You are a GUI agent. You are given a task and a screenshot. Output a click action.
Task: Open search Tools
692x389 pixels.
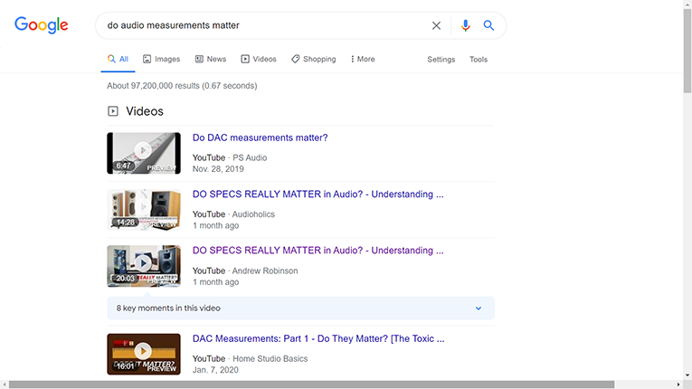479,60
